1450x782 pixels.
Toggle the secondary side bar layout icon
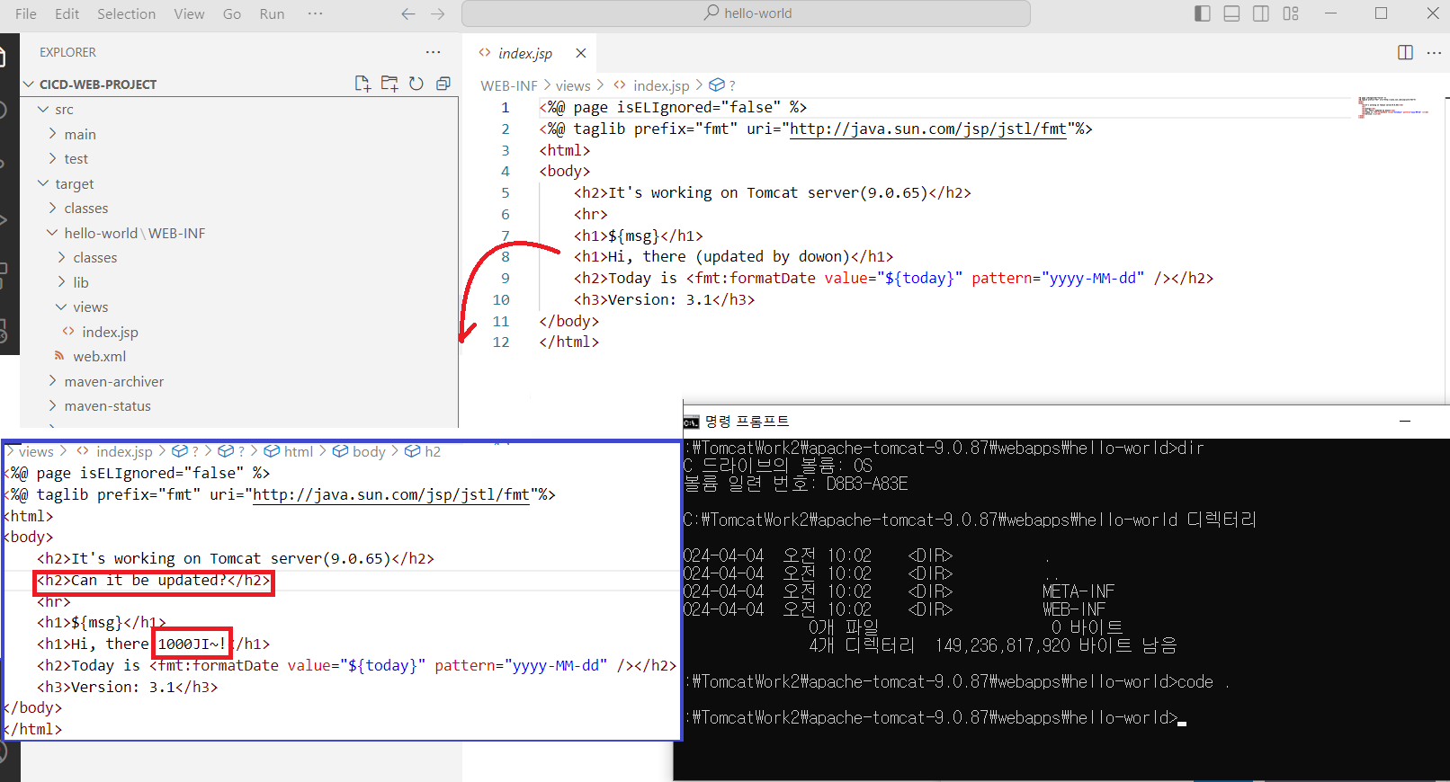click(x=1261, y=13)
